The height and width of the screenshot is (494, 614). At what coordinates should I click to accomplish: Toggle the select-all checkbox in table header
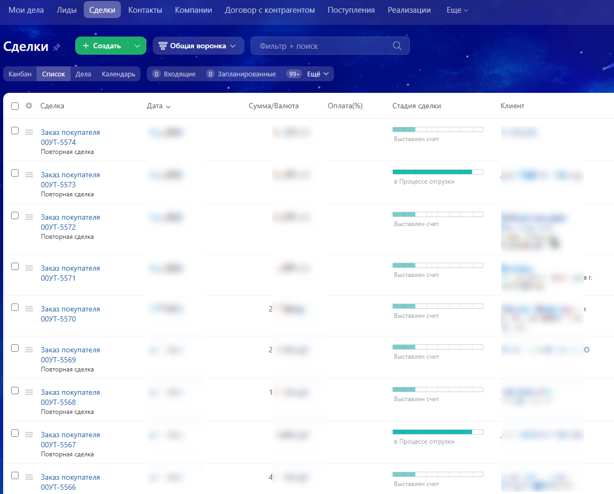pyautogui.click(x=15, y=106)
